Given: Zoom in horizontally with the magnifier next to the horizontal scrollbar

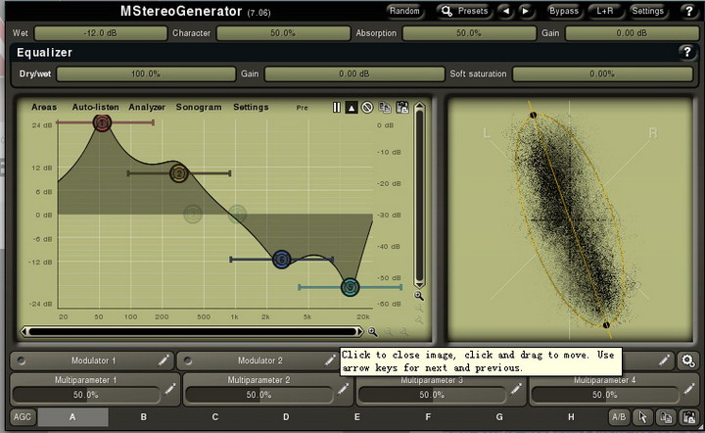Looking at the screenshot, I should click(x=373, y=332).
